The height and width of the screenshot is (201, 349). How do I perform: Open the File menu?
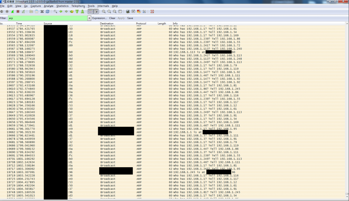2,6
